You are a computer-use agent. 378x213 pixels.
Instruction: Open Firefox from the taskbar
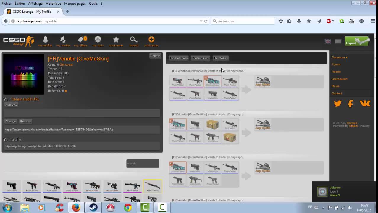(x=76, y=208)
